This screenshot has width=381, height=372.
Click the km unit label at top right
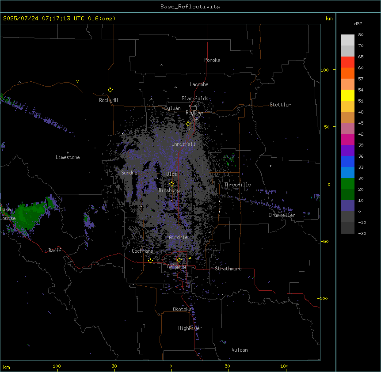pyautogui.click(x=329, y=19)
